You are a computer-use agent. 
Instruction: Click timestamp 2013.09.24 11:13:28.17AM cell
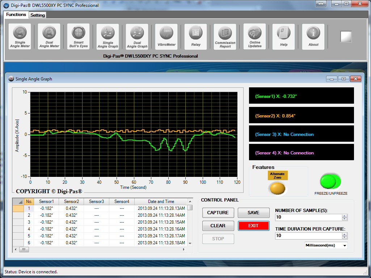(161, 236)
